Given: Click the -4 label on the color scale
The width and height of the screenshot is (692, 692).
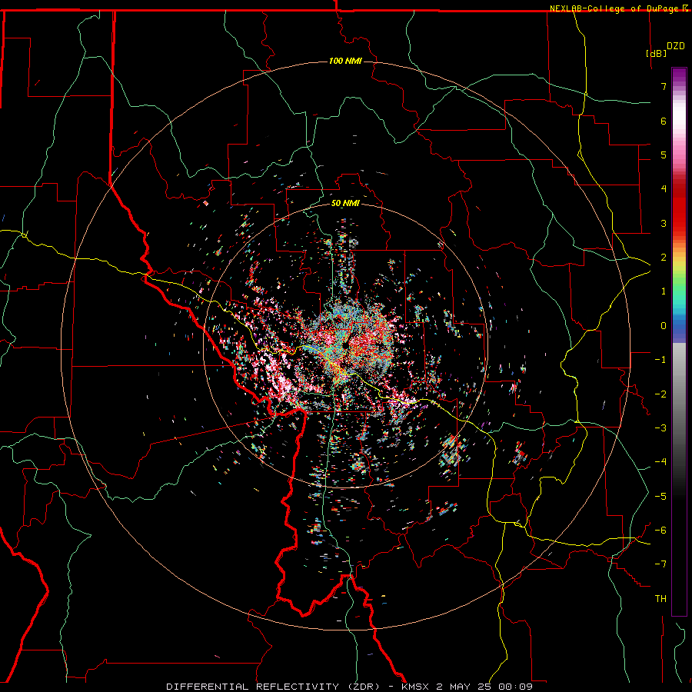Looking at the screenshot, I should click(x=660, y=462).
